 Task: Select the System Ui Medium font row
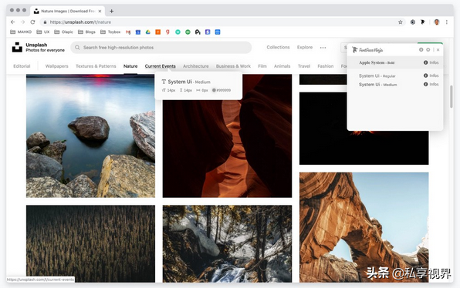(x=395, y=84)
